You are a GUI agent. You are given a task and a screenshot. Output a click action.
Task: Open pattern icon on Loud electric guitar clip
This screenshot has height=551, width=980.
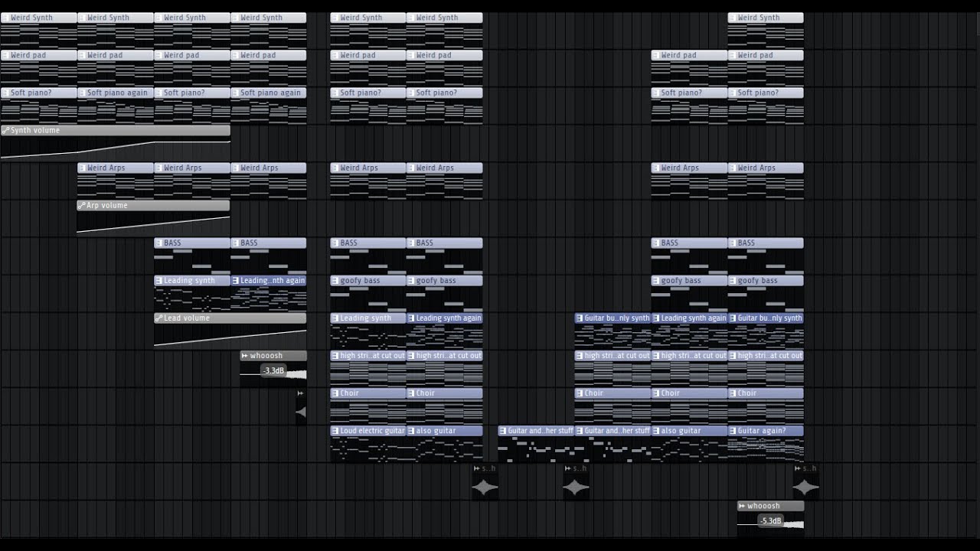(x=335, y=431)
